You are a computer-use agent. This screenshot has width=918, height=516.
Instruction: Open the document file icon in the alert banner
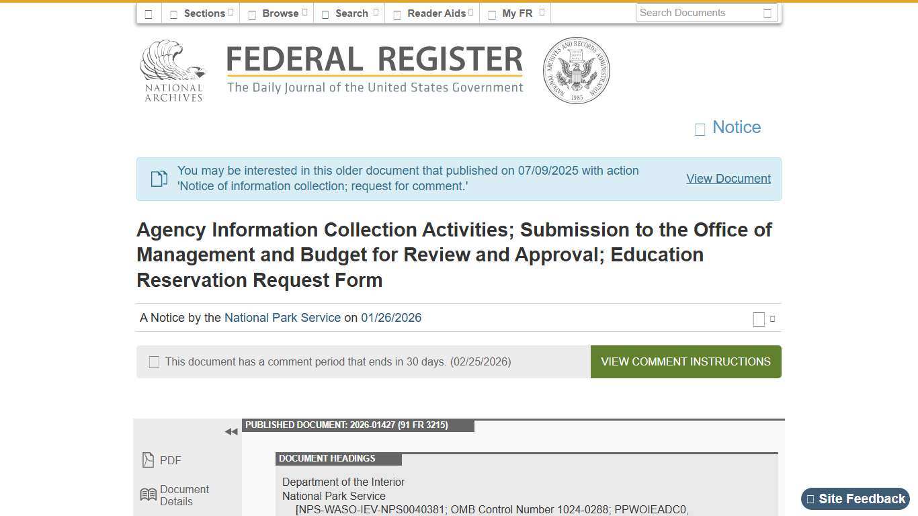(159, 179)
